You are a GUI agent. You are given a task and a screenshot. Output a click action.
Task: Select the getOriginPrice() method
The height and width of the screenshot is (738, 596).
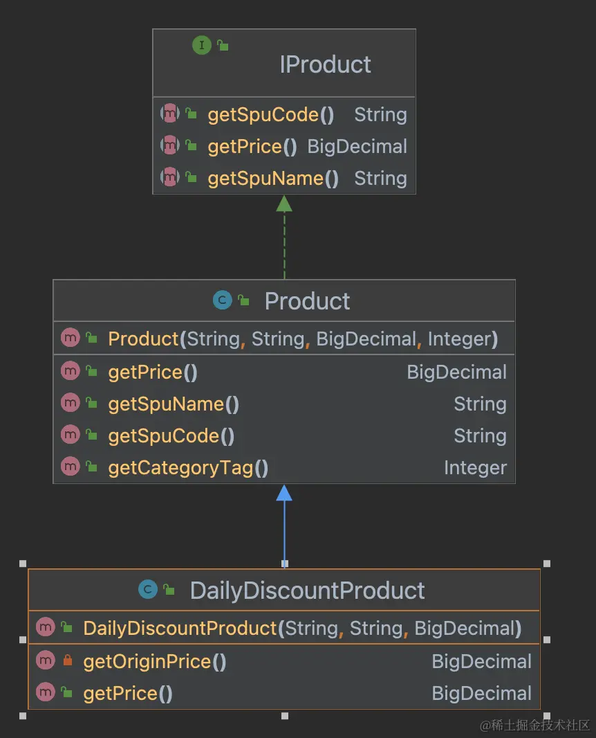coord(155,662)
